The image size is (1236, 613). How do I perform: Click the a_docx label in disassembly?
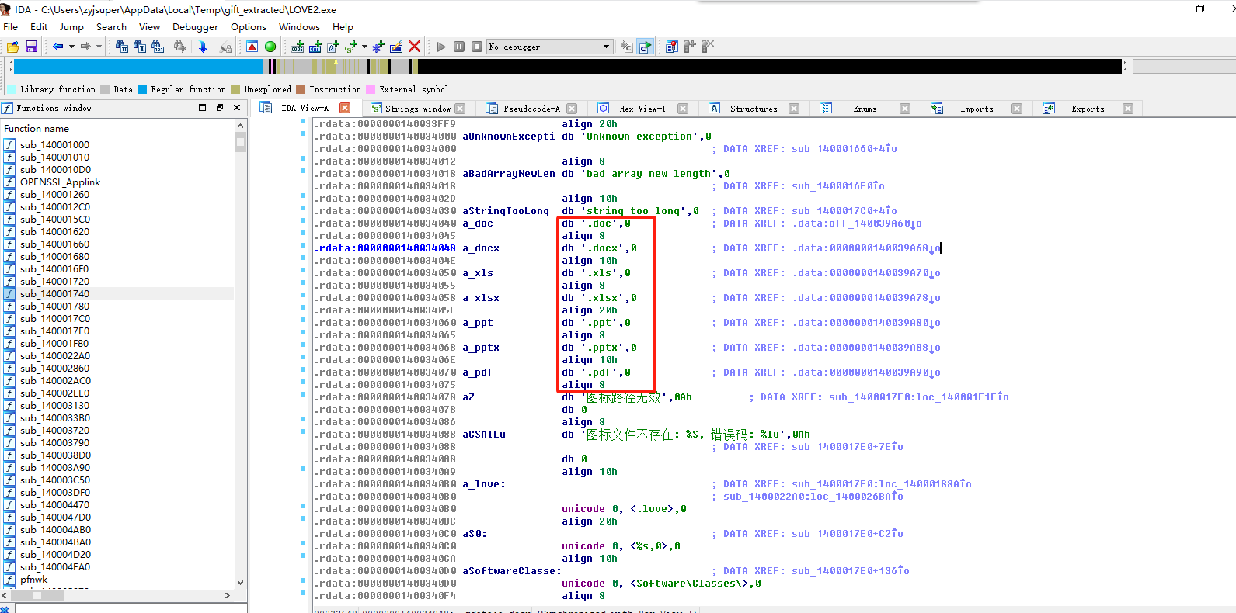[481, 248]
